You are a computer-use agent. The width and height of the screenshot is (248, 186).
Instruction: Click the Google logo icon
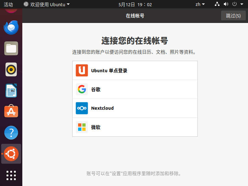[82, 89]
